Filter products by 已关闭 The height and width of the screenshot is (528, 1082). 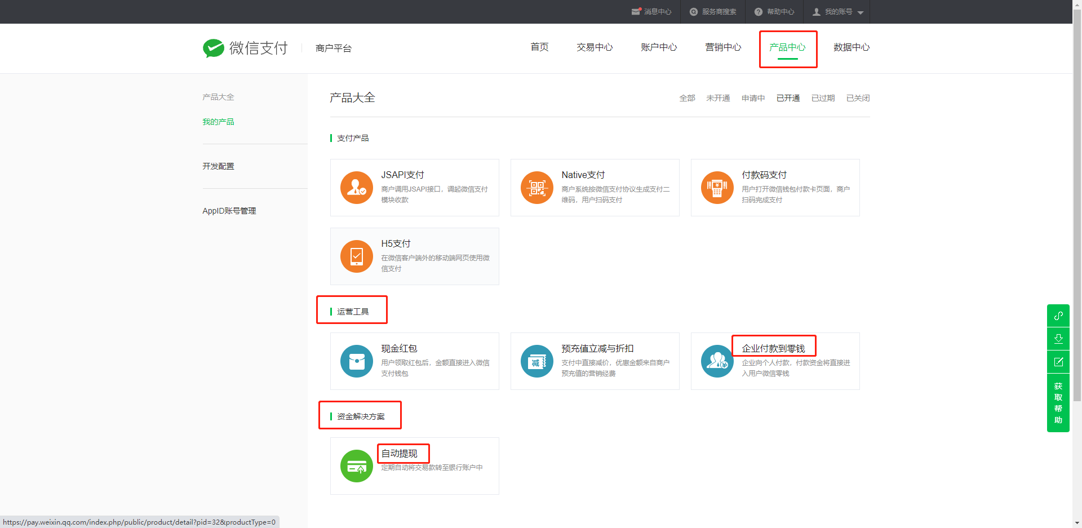pos(858,98)
